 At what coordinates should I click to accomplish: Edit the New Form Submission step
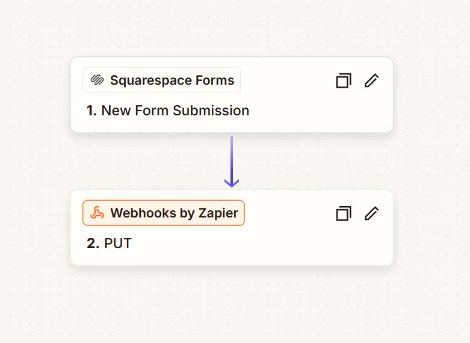(372, 80)
